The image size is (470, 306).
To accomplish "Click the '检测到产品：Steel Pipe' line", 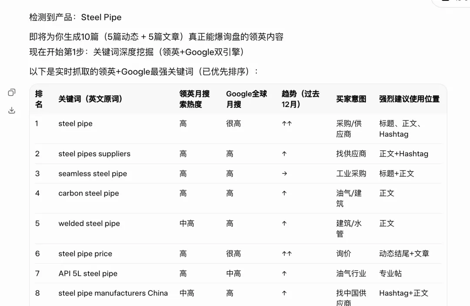I will tap(75, 17).
